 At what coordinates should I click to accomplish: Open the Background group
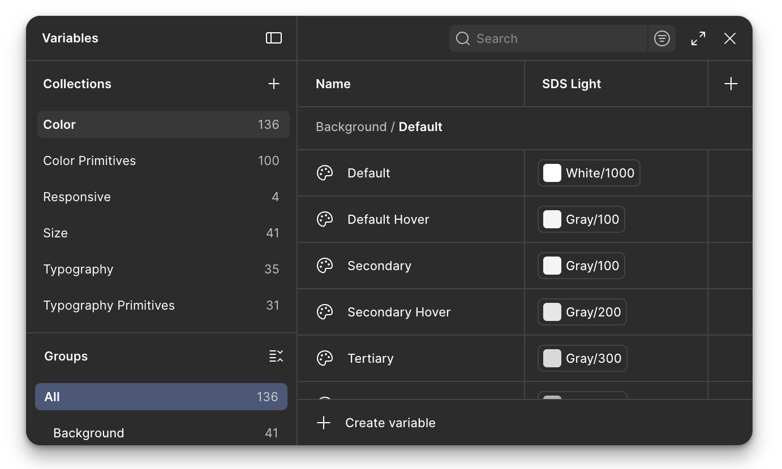[x=89, y=433]
